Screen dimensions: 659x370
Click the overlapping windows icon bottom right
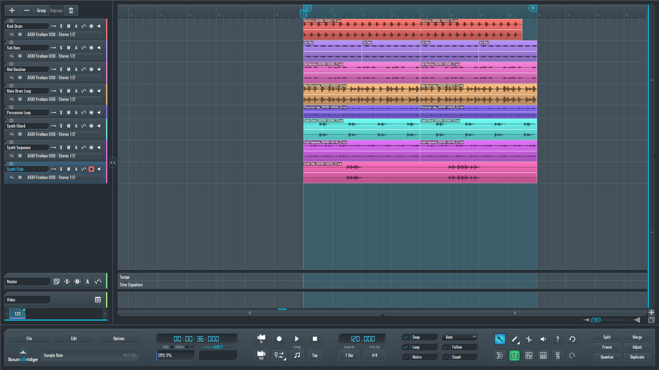(651, 320)
